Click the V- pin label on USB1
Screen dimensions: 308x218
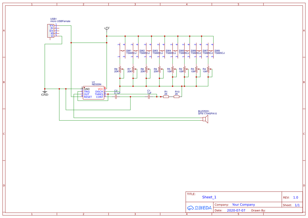coord(52,36)
